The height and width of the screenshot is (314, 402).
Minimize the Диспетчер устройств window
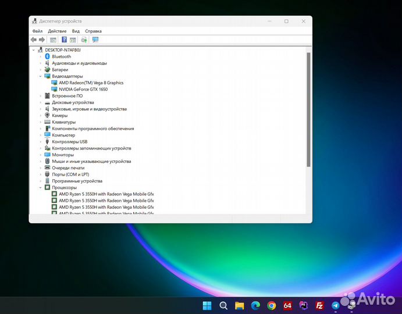(269, 22)
